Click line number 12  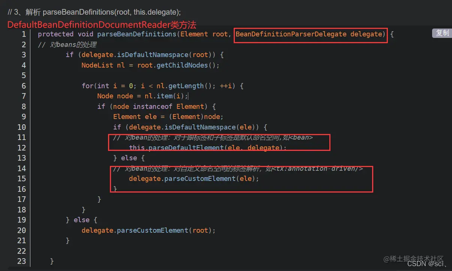(x=21, y=148)
